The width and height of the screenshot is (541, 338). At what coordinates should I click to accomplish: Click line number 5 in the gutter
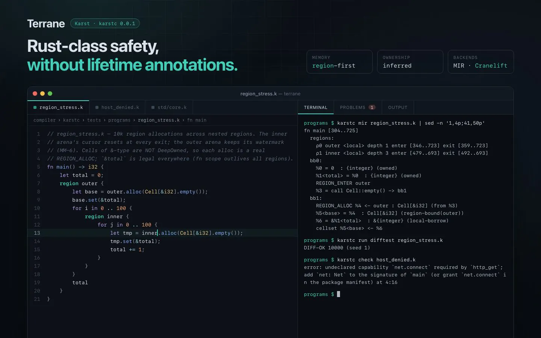(x=38, y=167)
